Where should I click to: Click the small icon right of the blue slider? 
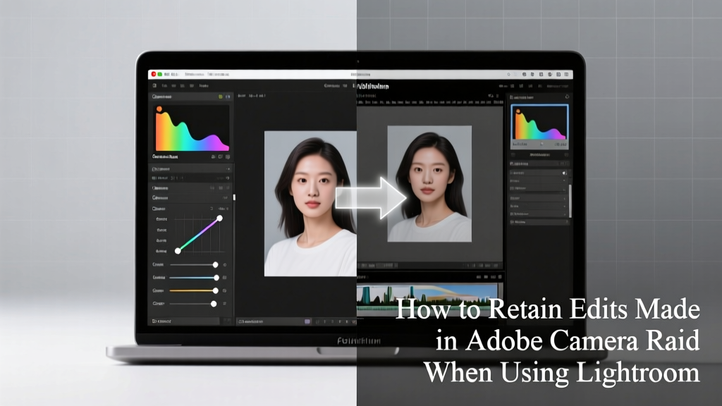pos(225,278)
